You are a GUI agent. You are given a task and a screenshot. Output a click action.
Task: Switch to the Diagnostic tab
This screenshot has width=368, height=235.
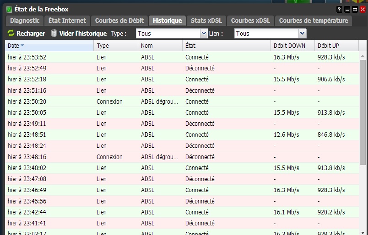point(25,21)
